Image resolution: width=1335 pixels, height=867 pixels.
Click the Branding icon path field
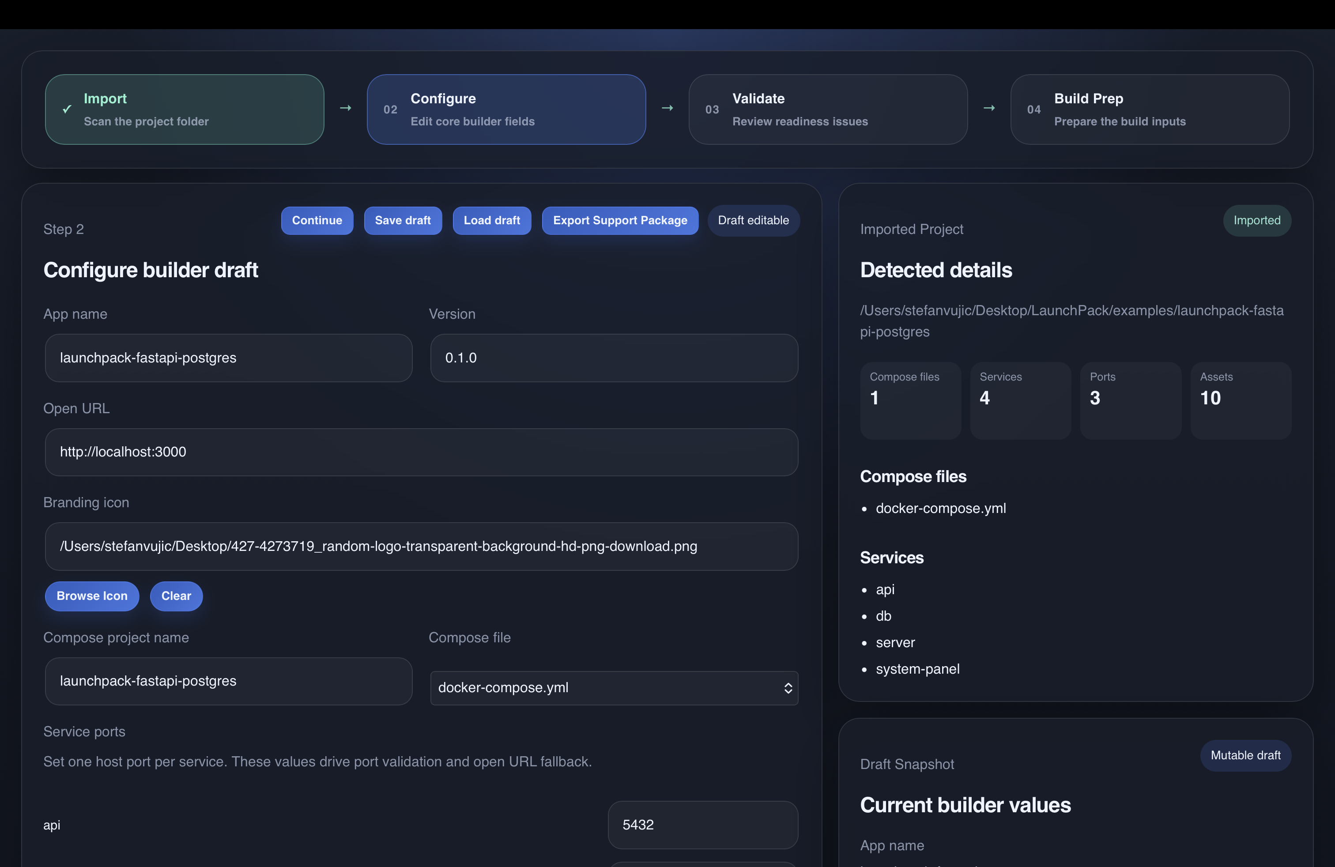click(x=421, y=546)
